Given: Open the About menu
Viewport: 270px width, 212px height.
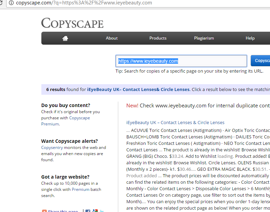Looking at the screenshot, I should coord(111,38).
